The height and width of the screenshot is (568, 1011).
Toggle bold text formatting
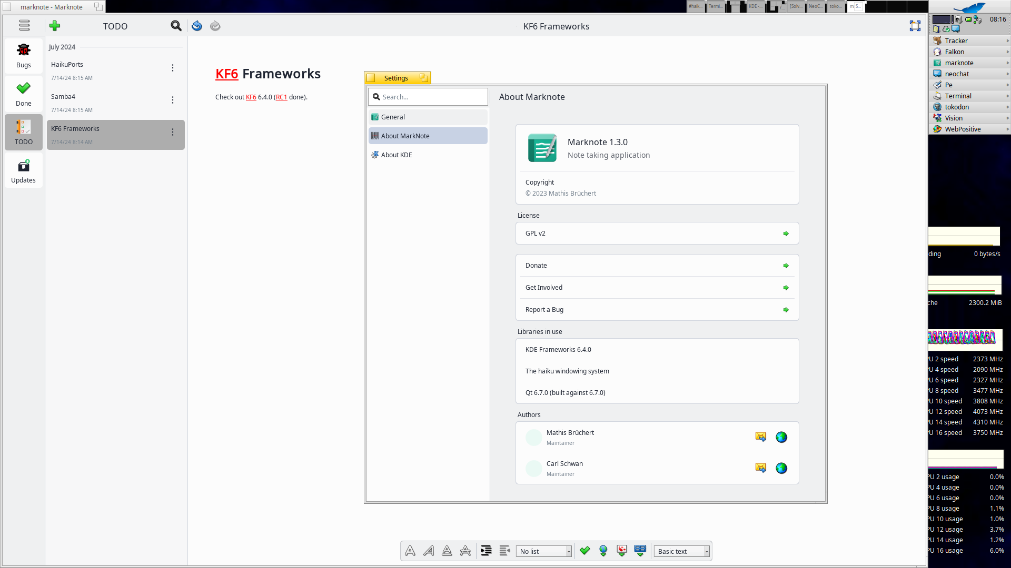pyautogui.click(x=410, y=551)
